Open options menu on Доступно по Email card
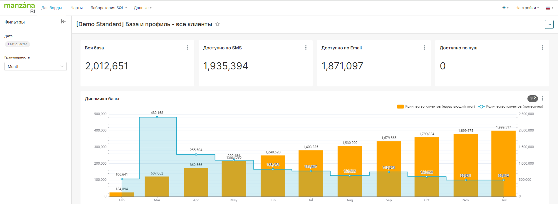 (x=424, y=48)
